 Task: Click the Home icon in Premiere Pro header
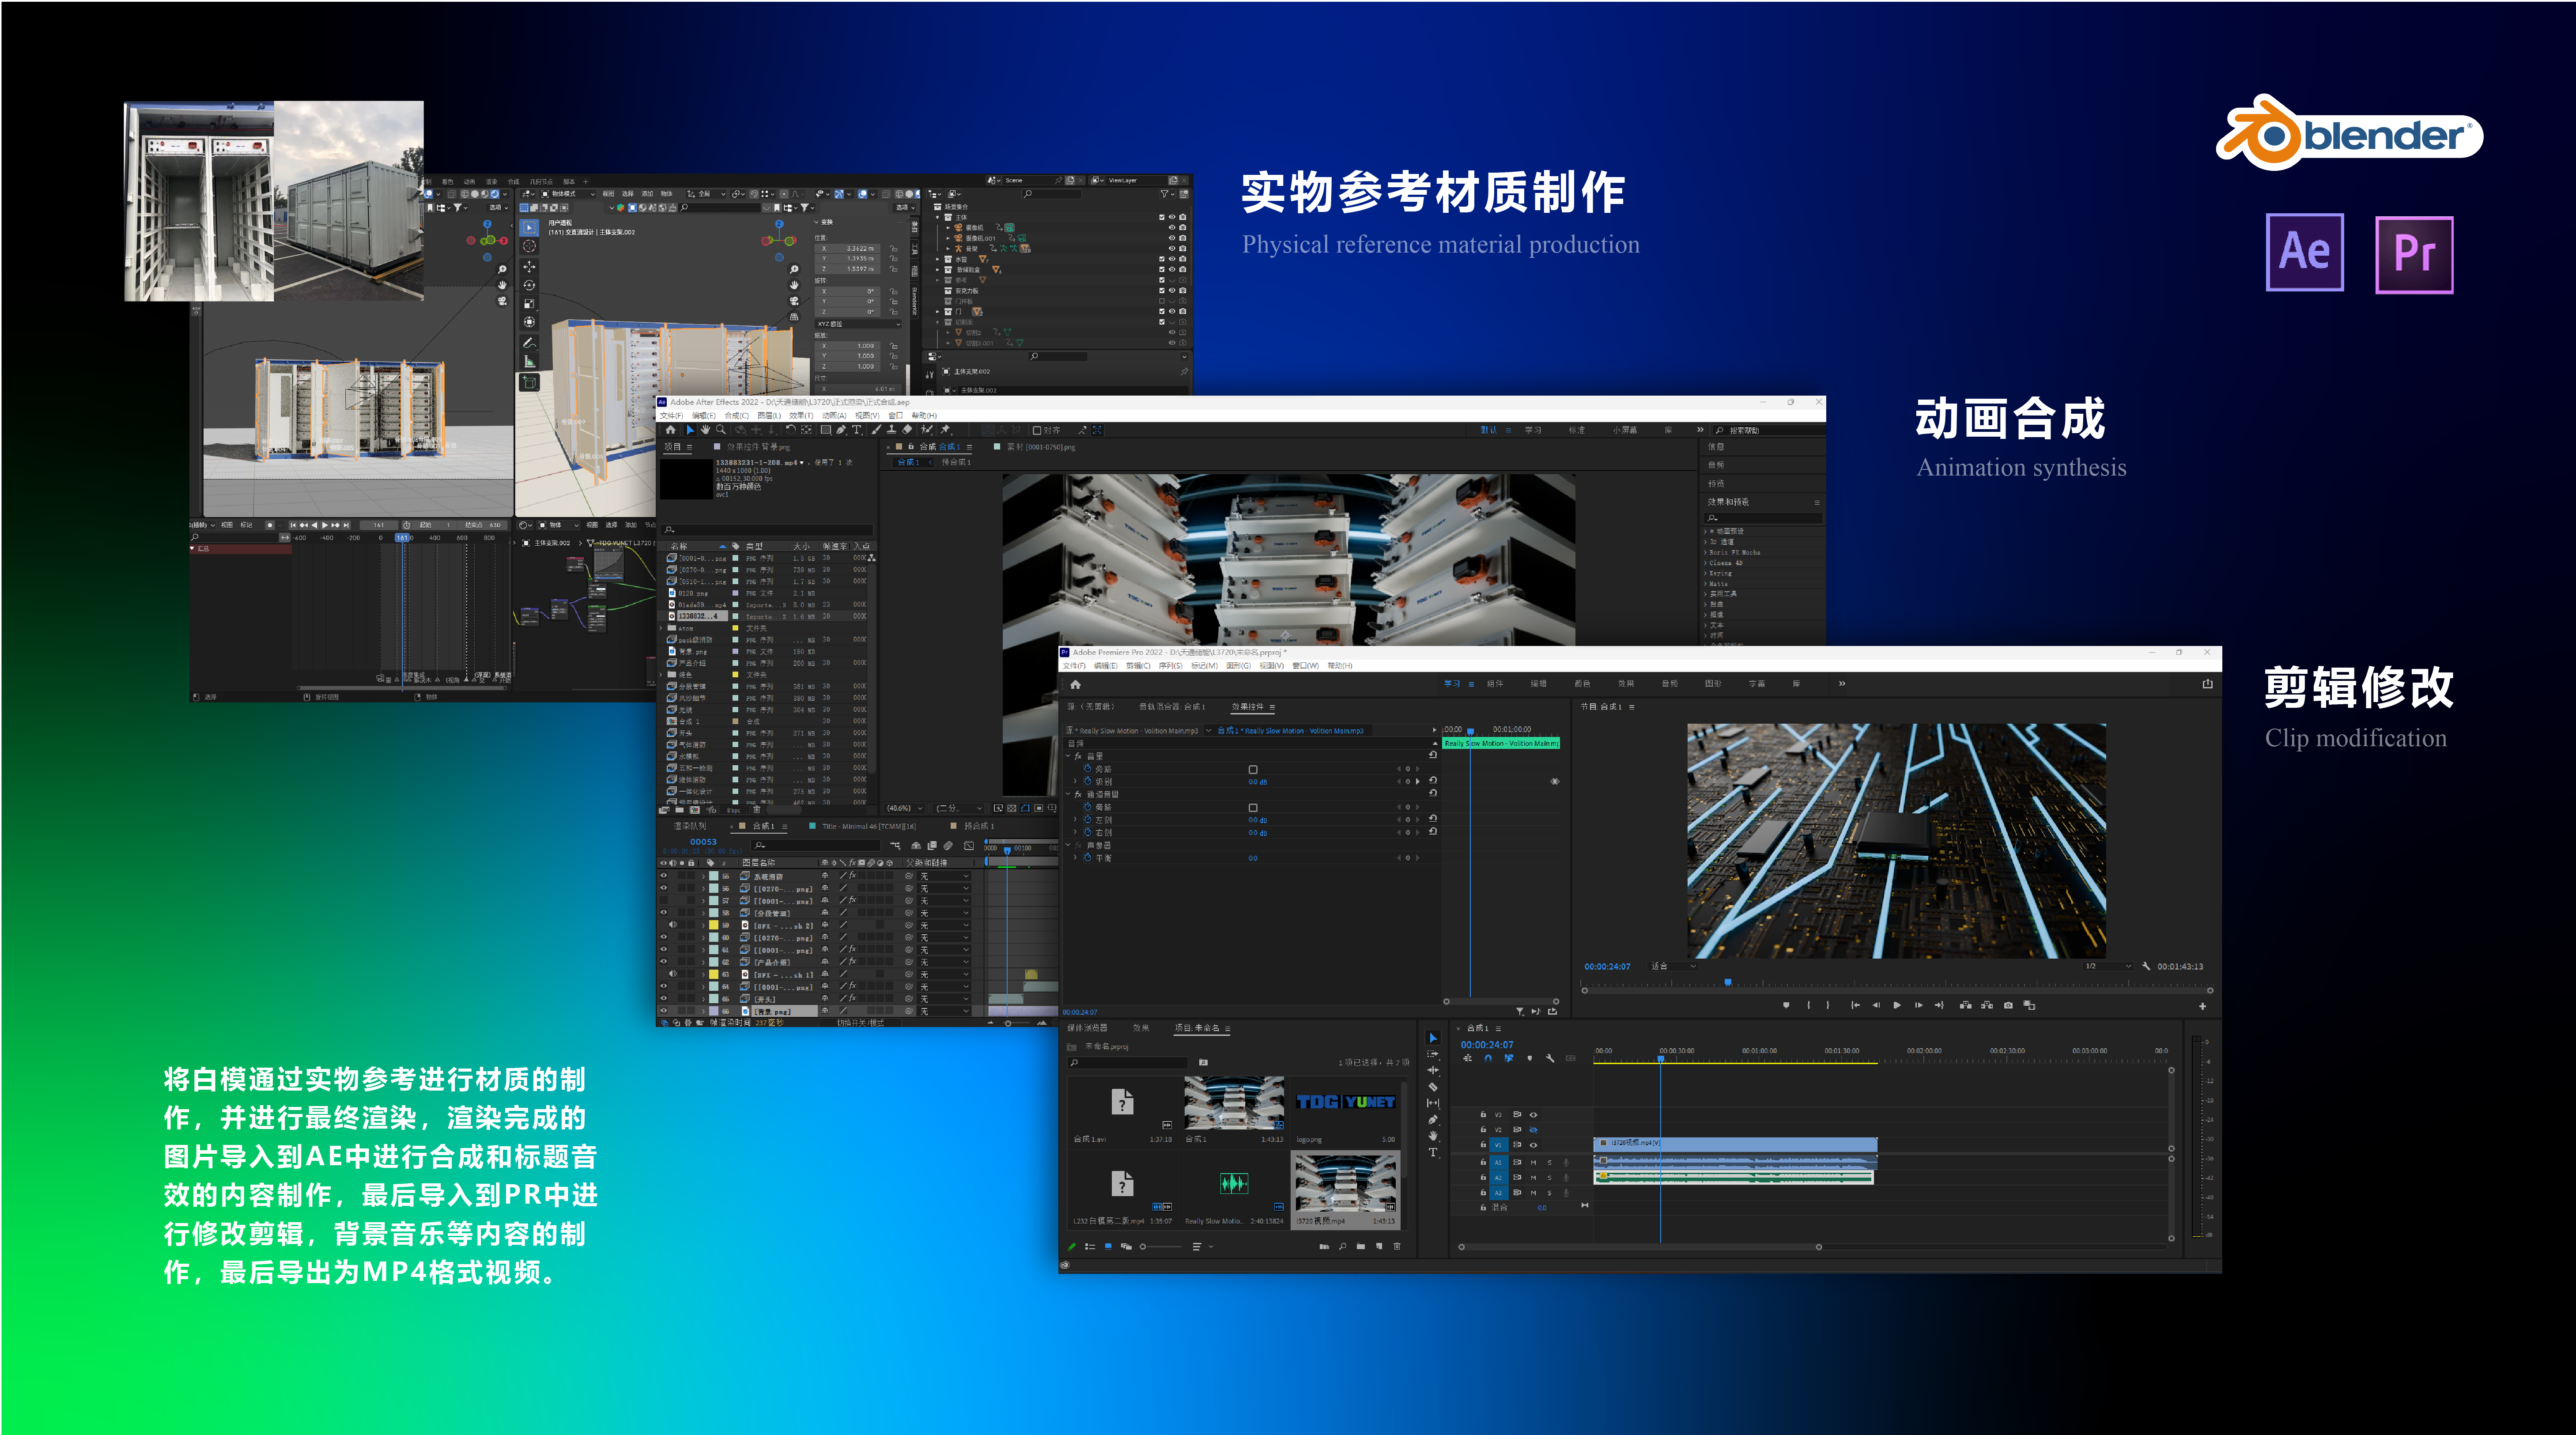click(x=1076, y=684)
